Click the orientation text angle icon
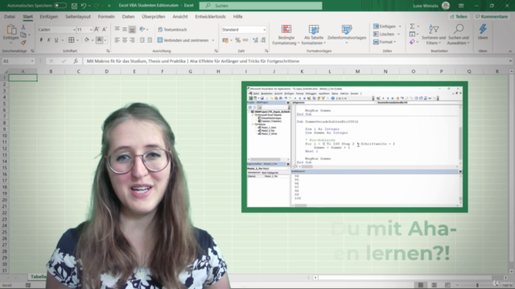This screenshot has width=515, height=289. (142, 30)
